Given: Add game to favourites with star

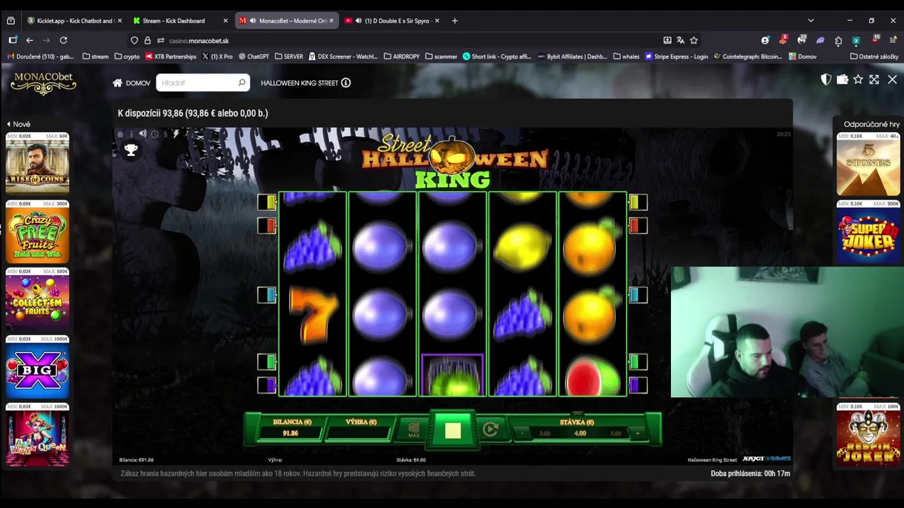Looking at the screenshot, I should tap(858, 80).
